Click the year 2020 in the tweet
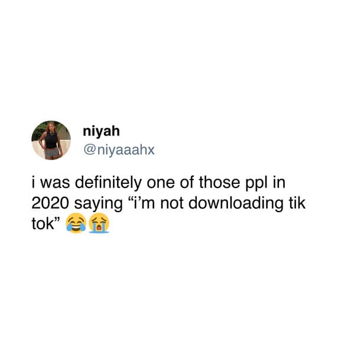Viewport: 354px width, 354px height. click(x=50, y=203)
